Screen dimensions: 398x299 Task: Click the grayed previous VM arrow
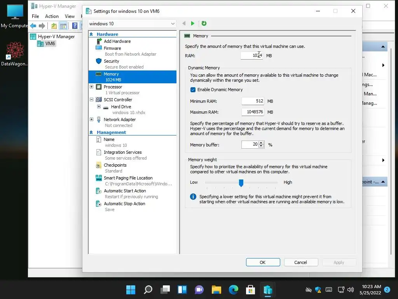point(184,23)
